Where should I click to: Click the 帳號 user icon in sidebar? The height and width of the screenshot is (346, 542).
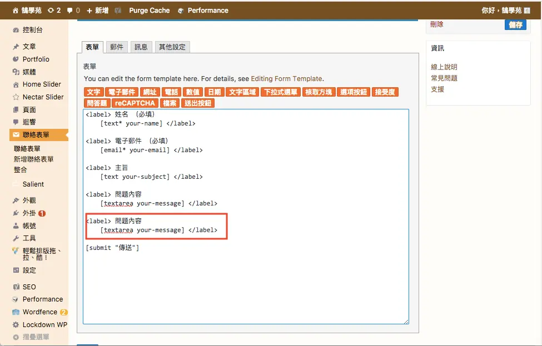click(x=16, y=226)
